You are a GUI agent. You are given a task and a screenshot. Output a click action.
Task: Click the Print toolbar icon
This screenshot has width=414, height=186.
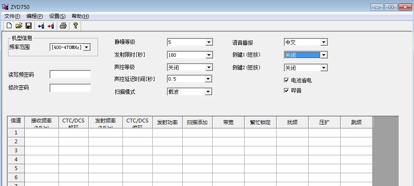[x=63, y=26]
